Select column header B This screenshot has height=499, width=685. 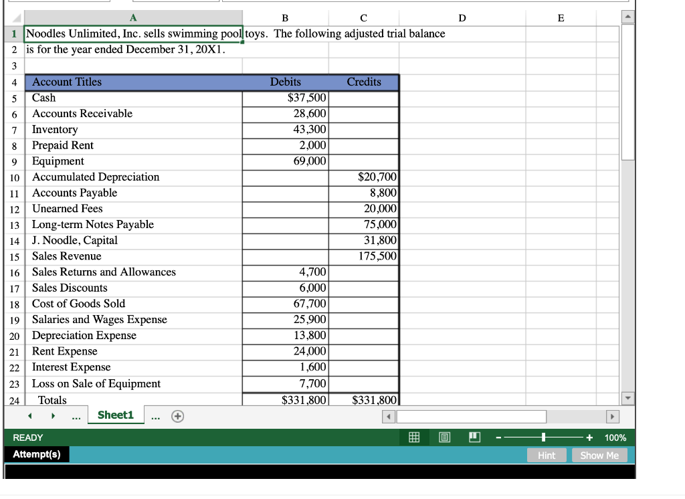(x=285, y=17)
